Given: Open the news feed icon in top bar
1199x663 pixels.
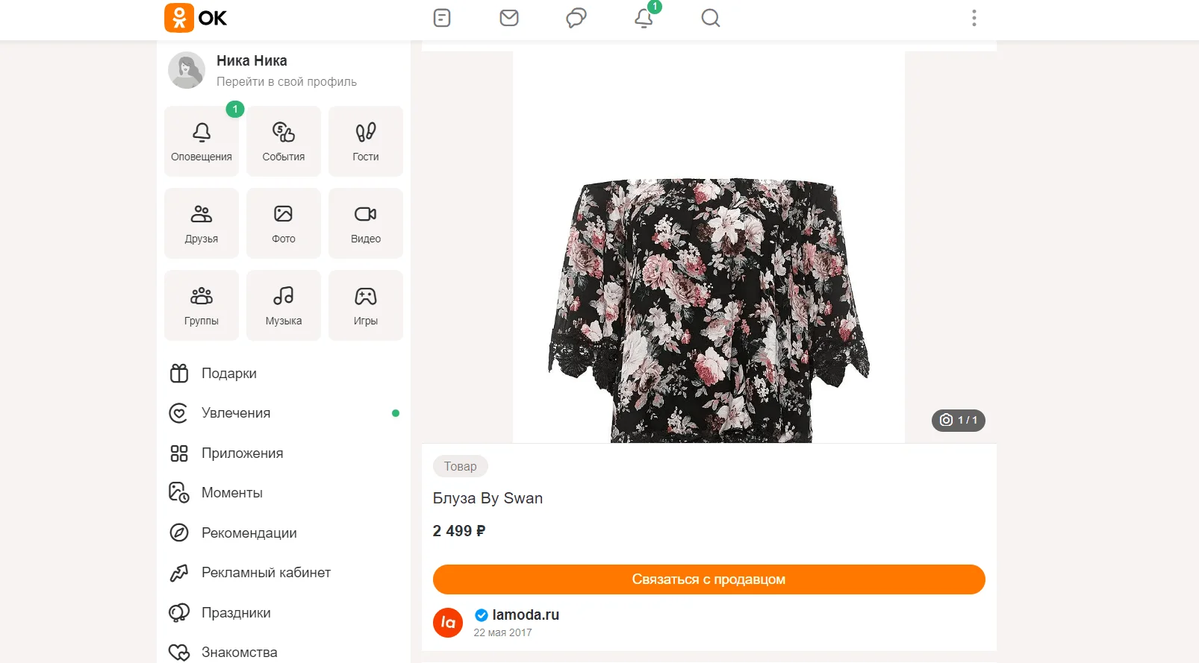Looking at the screenshot, I should point(442,18).
